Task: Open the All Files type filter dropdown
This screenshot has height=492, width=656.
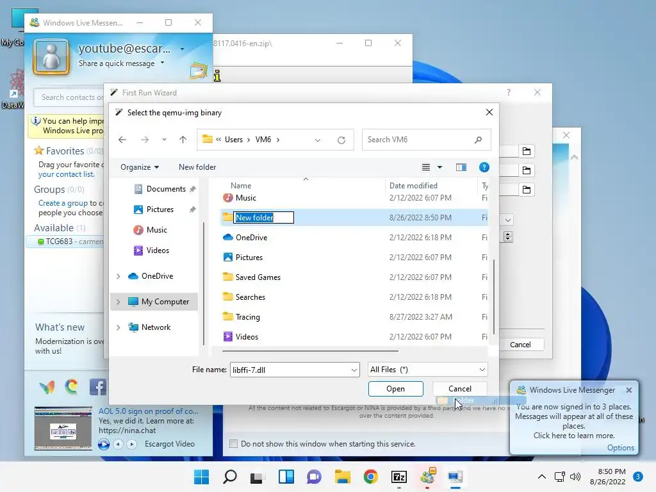Action: [x=482, y=370]
